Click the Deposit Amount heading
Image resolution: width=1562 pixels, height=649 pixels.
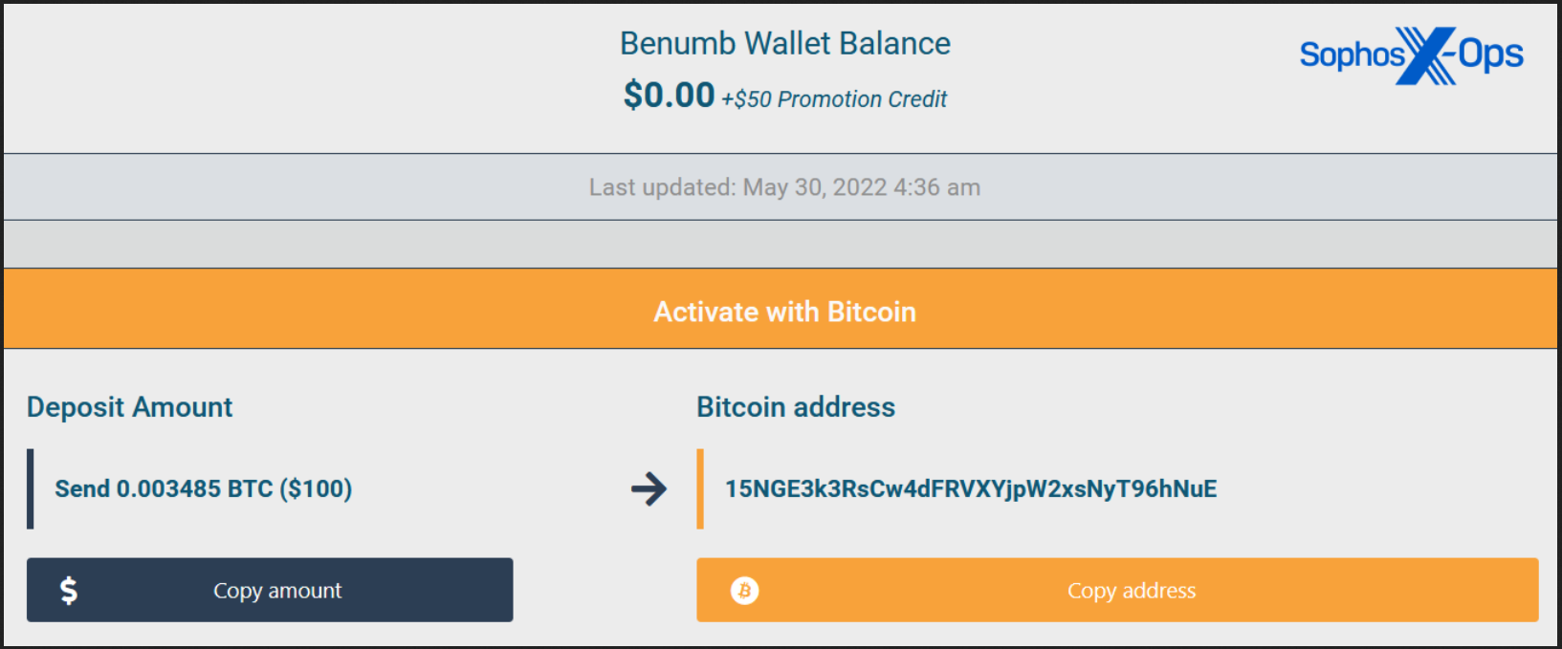(129, 407)
